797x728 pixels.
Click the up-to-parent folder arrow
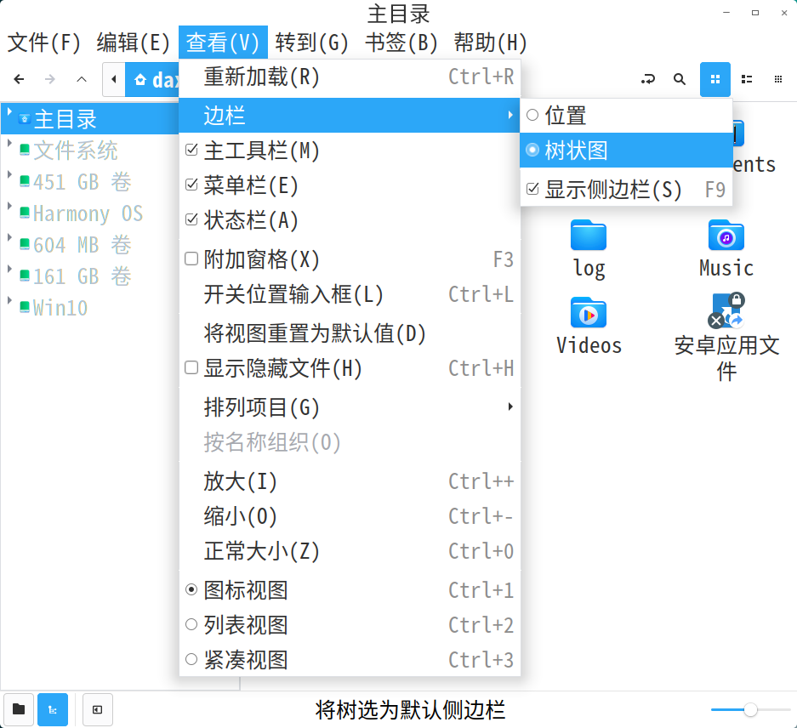(x=81, y=79)
